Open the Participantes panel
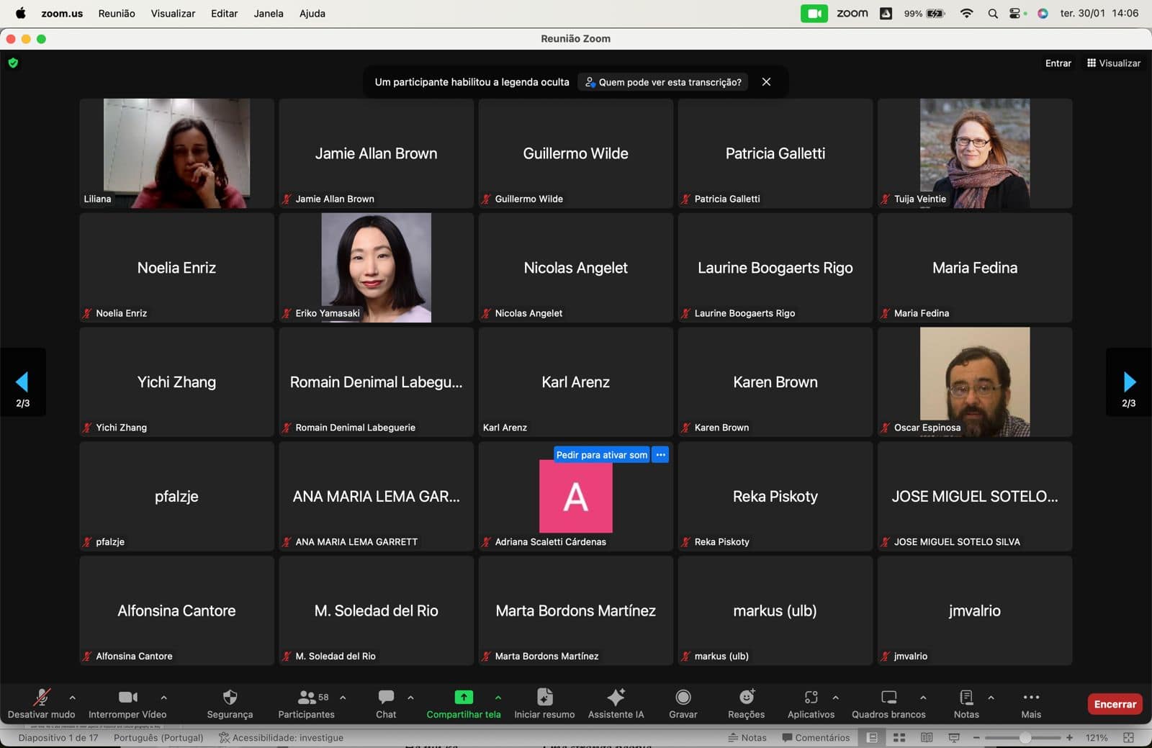This screenshot has height=748, width=1152. (307, 697)
